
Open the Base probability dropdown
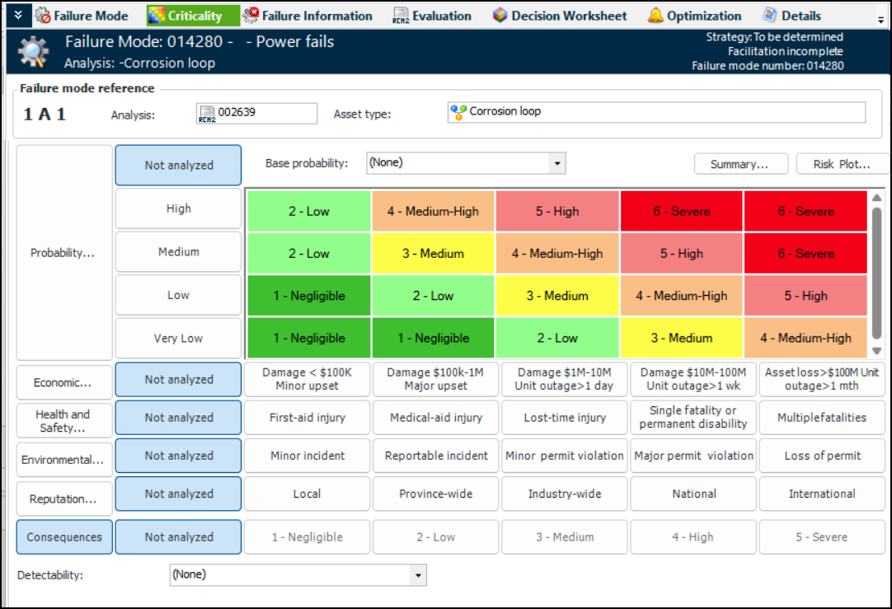click(558, 163)
